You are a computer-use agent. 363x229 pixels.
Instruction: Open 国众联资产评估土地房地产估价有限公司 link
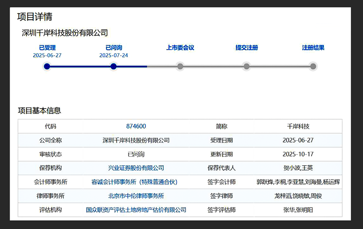(136, 210)
